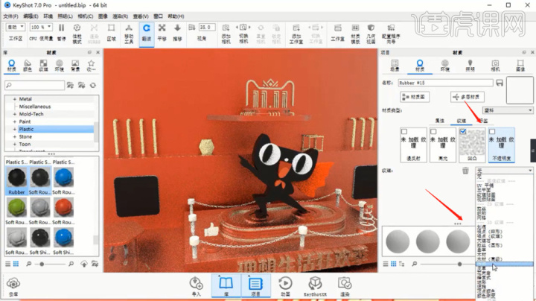Viewport: 536px width, 301px height.
Task: Enable the Opacity (不透明度) texture checkbox
Action: (492, 132)
